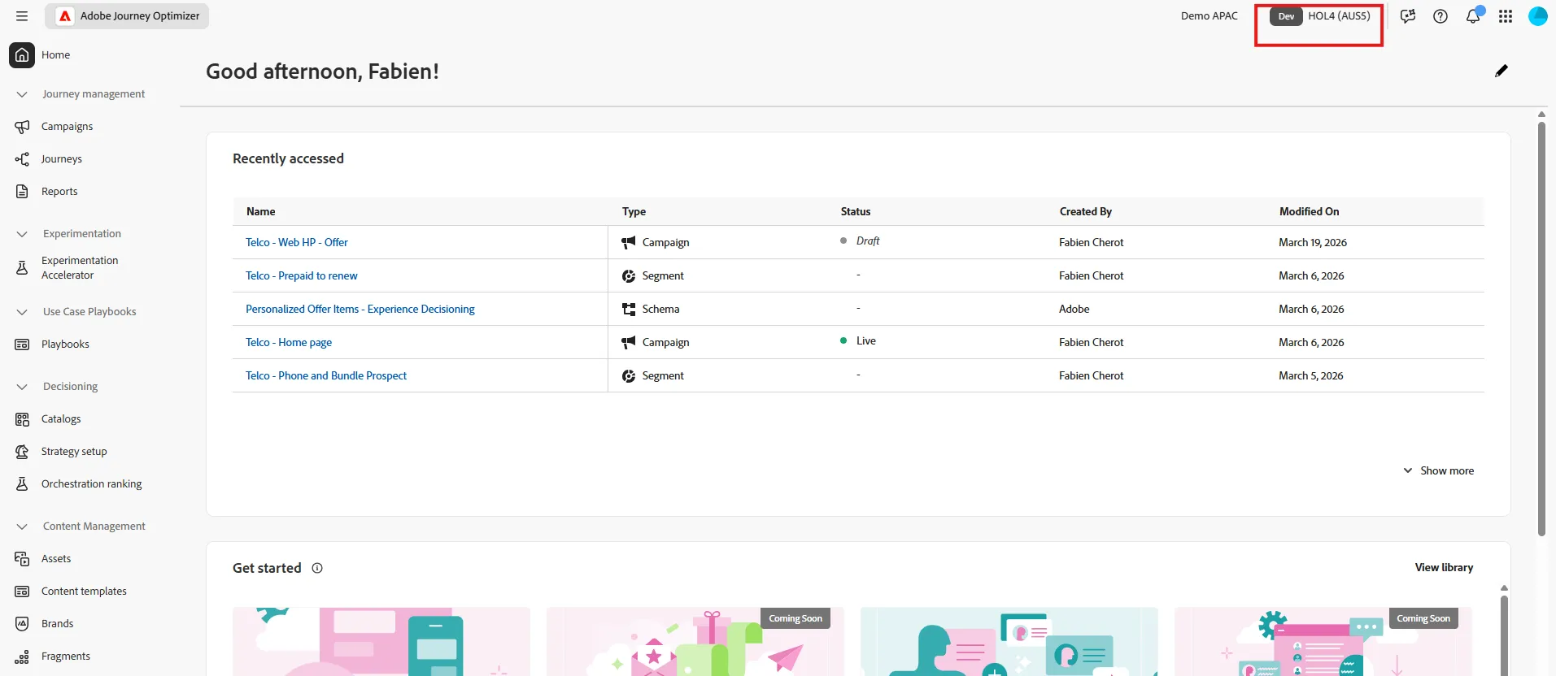Collapse the Decisioning section

22,387
